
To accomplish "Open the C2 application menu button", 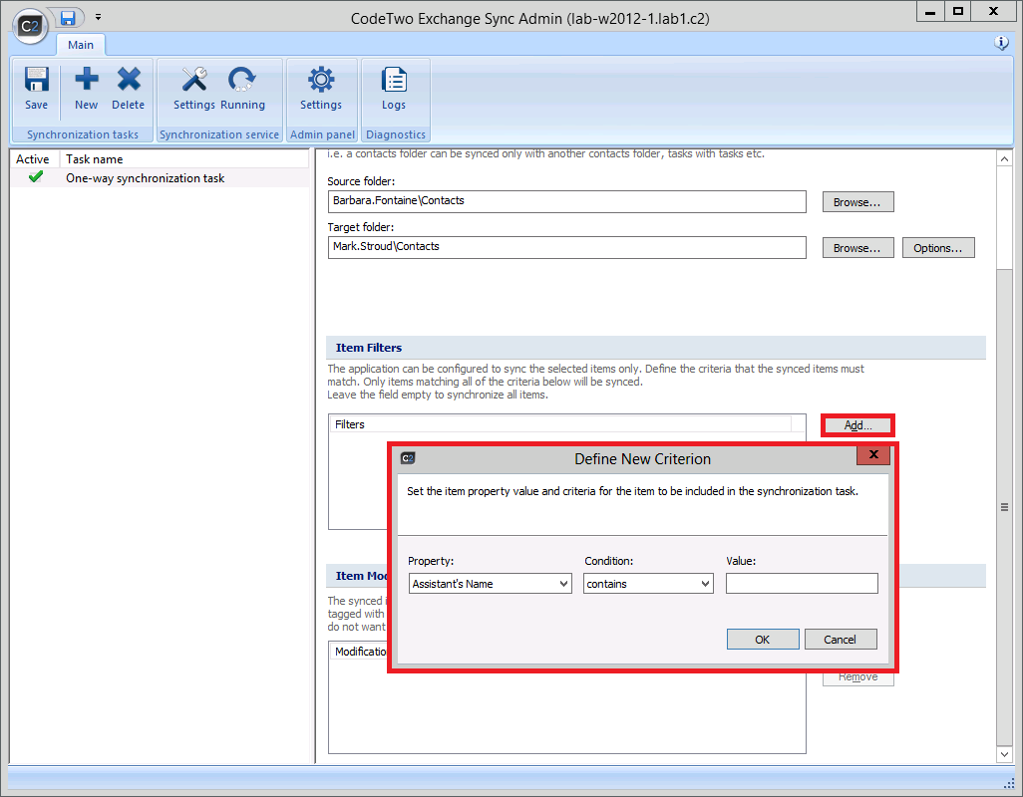I will pyautogui.click(x=30, y=26).
